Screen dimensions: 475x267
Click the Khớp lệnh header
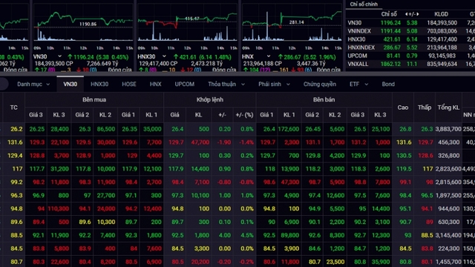210,99
